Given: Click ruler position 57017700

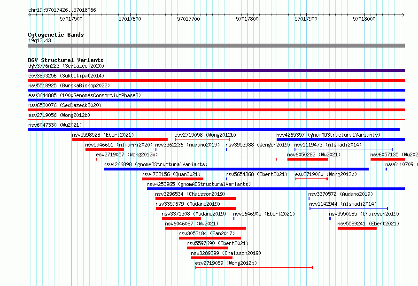Looking at the screenshot, I should point(188,19).
